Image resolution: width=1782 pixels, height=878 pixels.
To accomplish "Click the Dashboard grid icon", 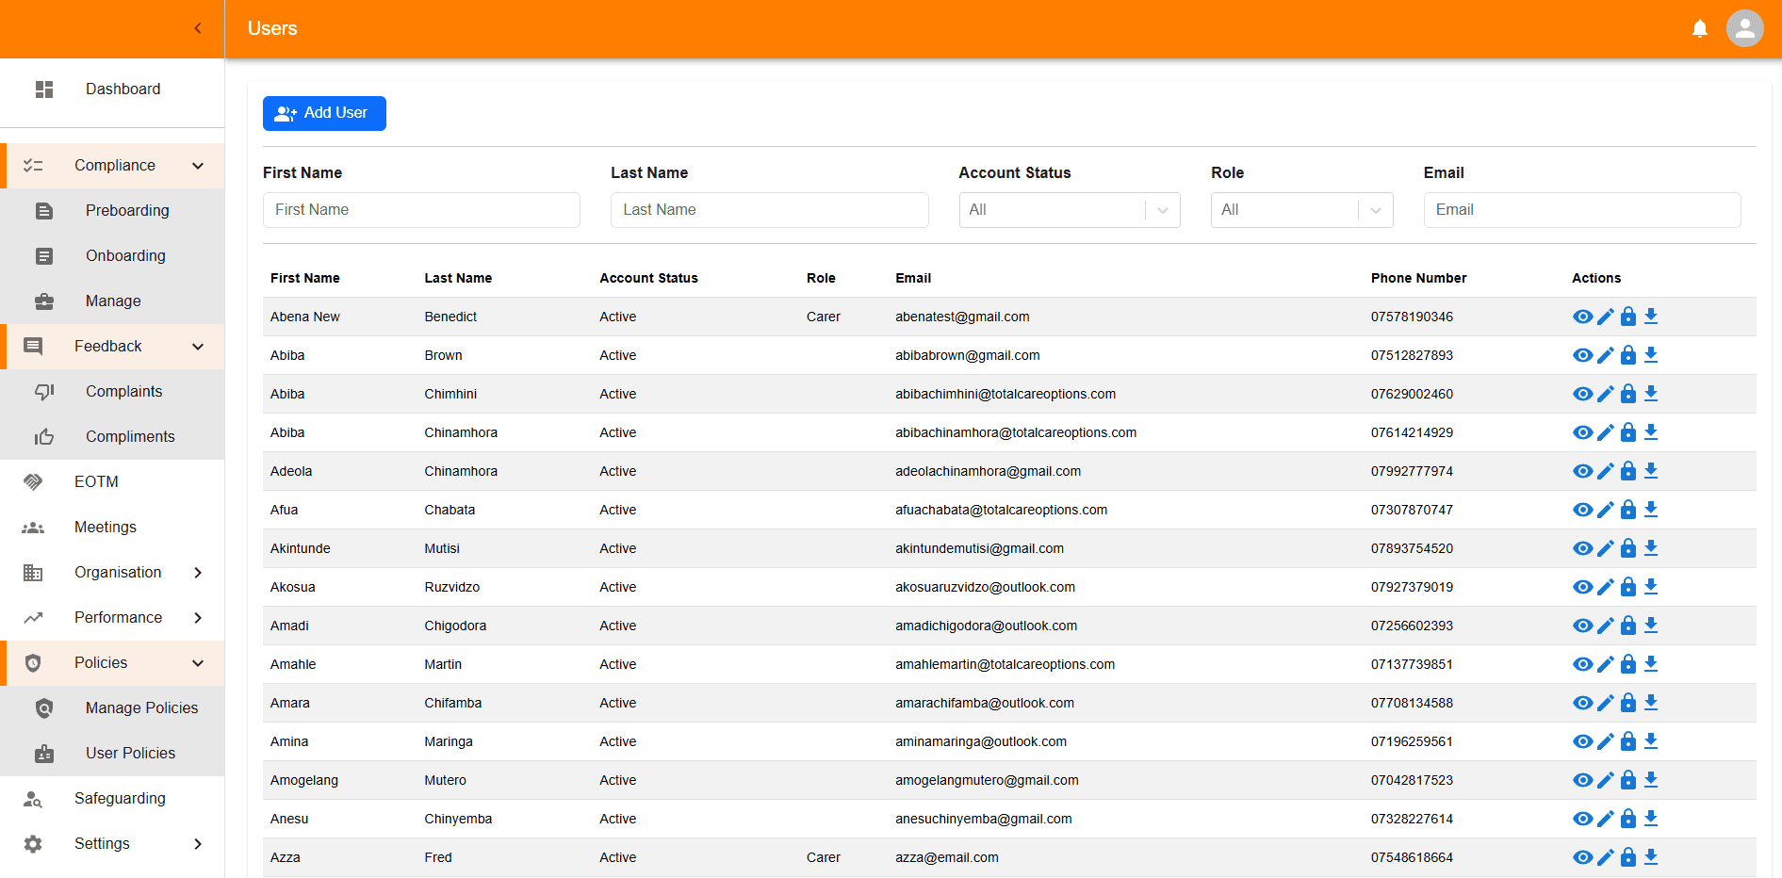I will [44, 89].
